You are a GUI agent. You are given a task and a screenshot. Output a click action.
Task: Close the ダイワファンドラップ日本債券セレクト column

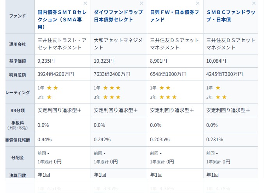tap(141, 3)
